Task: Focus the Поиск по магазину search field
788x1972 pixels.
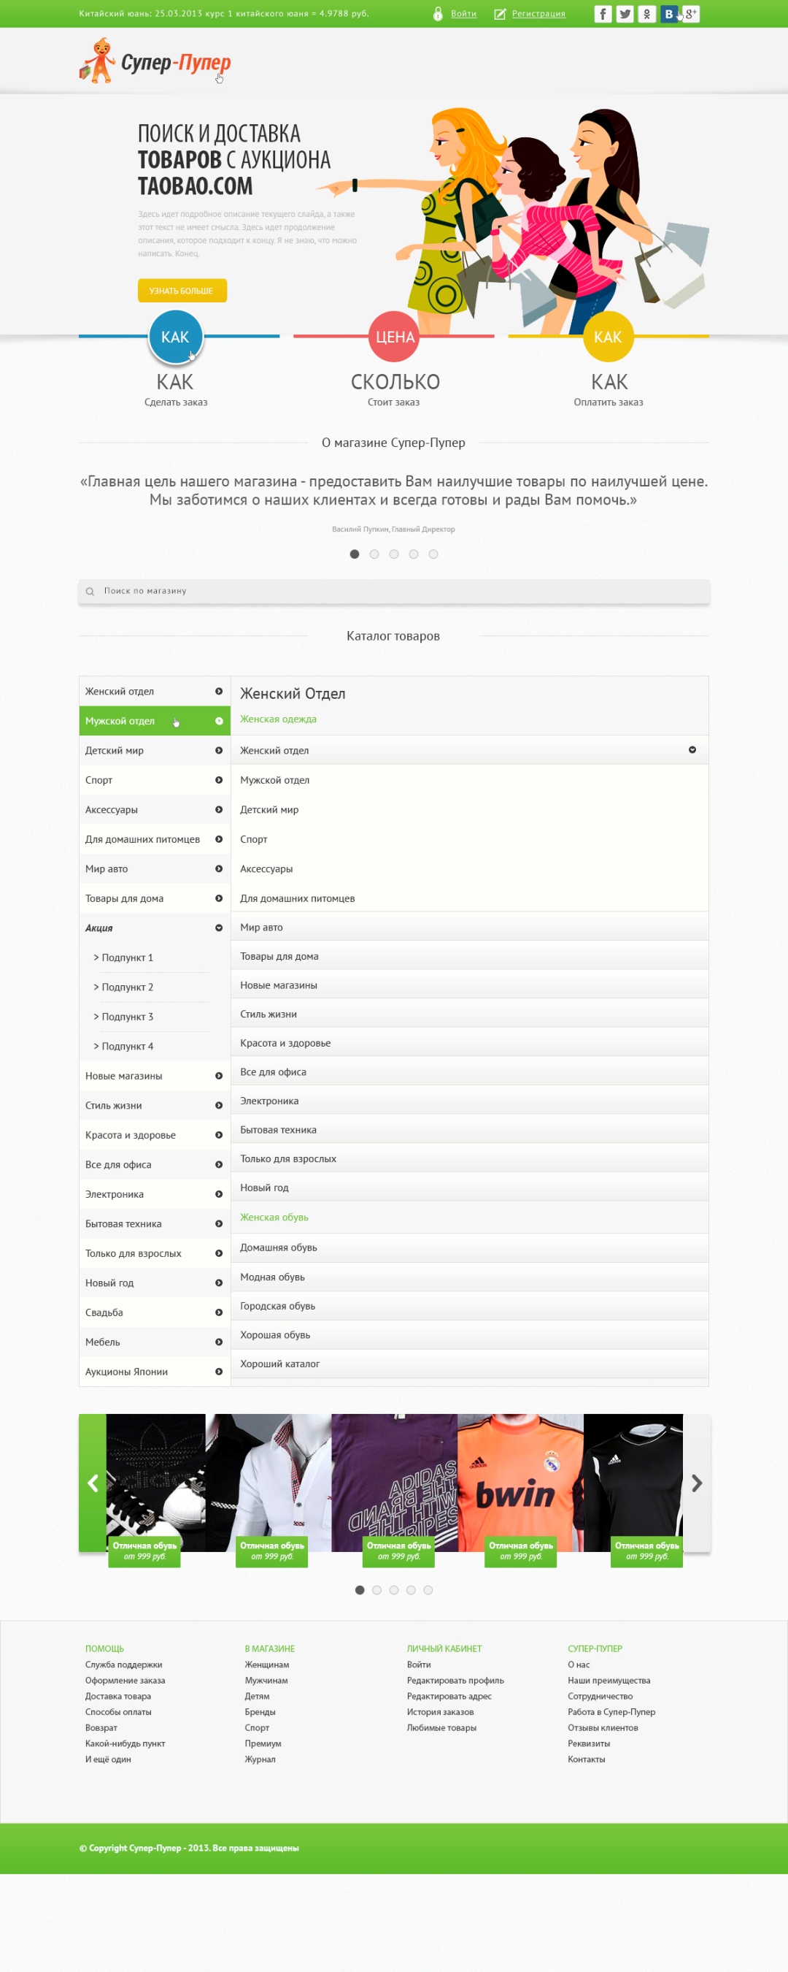Action: 394,591
